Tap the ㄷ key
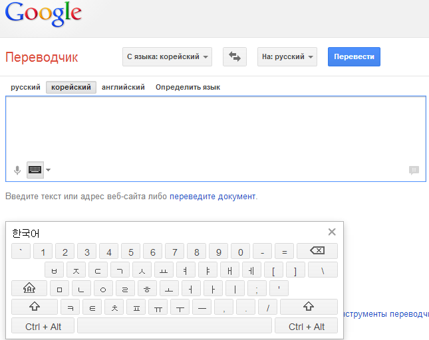The height and width of the screenshot is (340, 429). coord(98,270)
